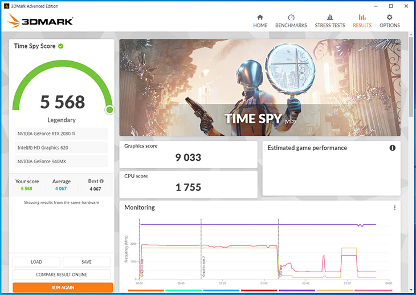Image resolution: width=416 pixels, height=295 pixels.
Task: Click the red legend color bar
Action: 259,290
